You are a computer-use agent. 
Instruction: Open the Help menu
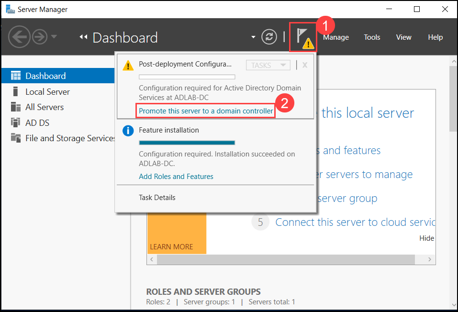[435, 37]
